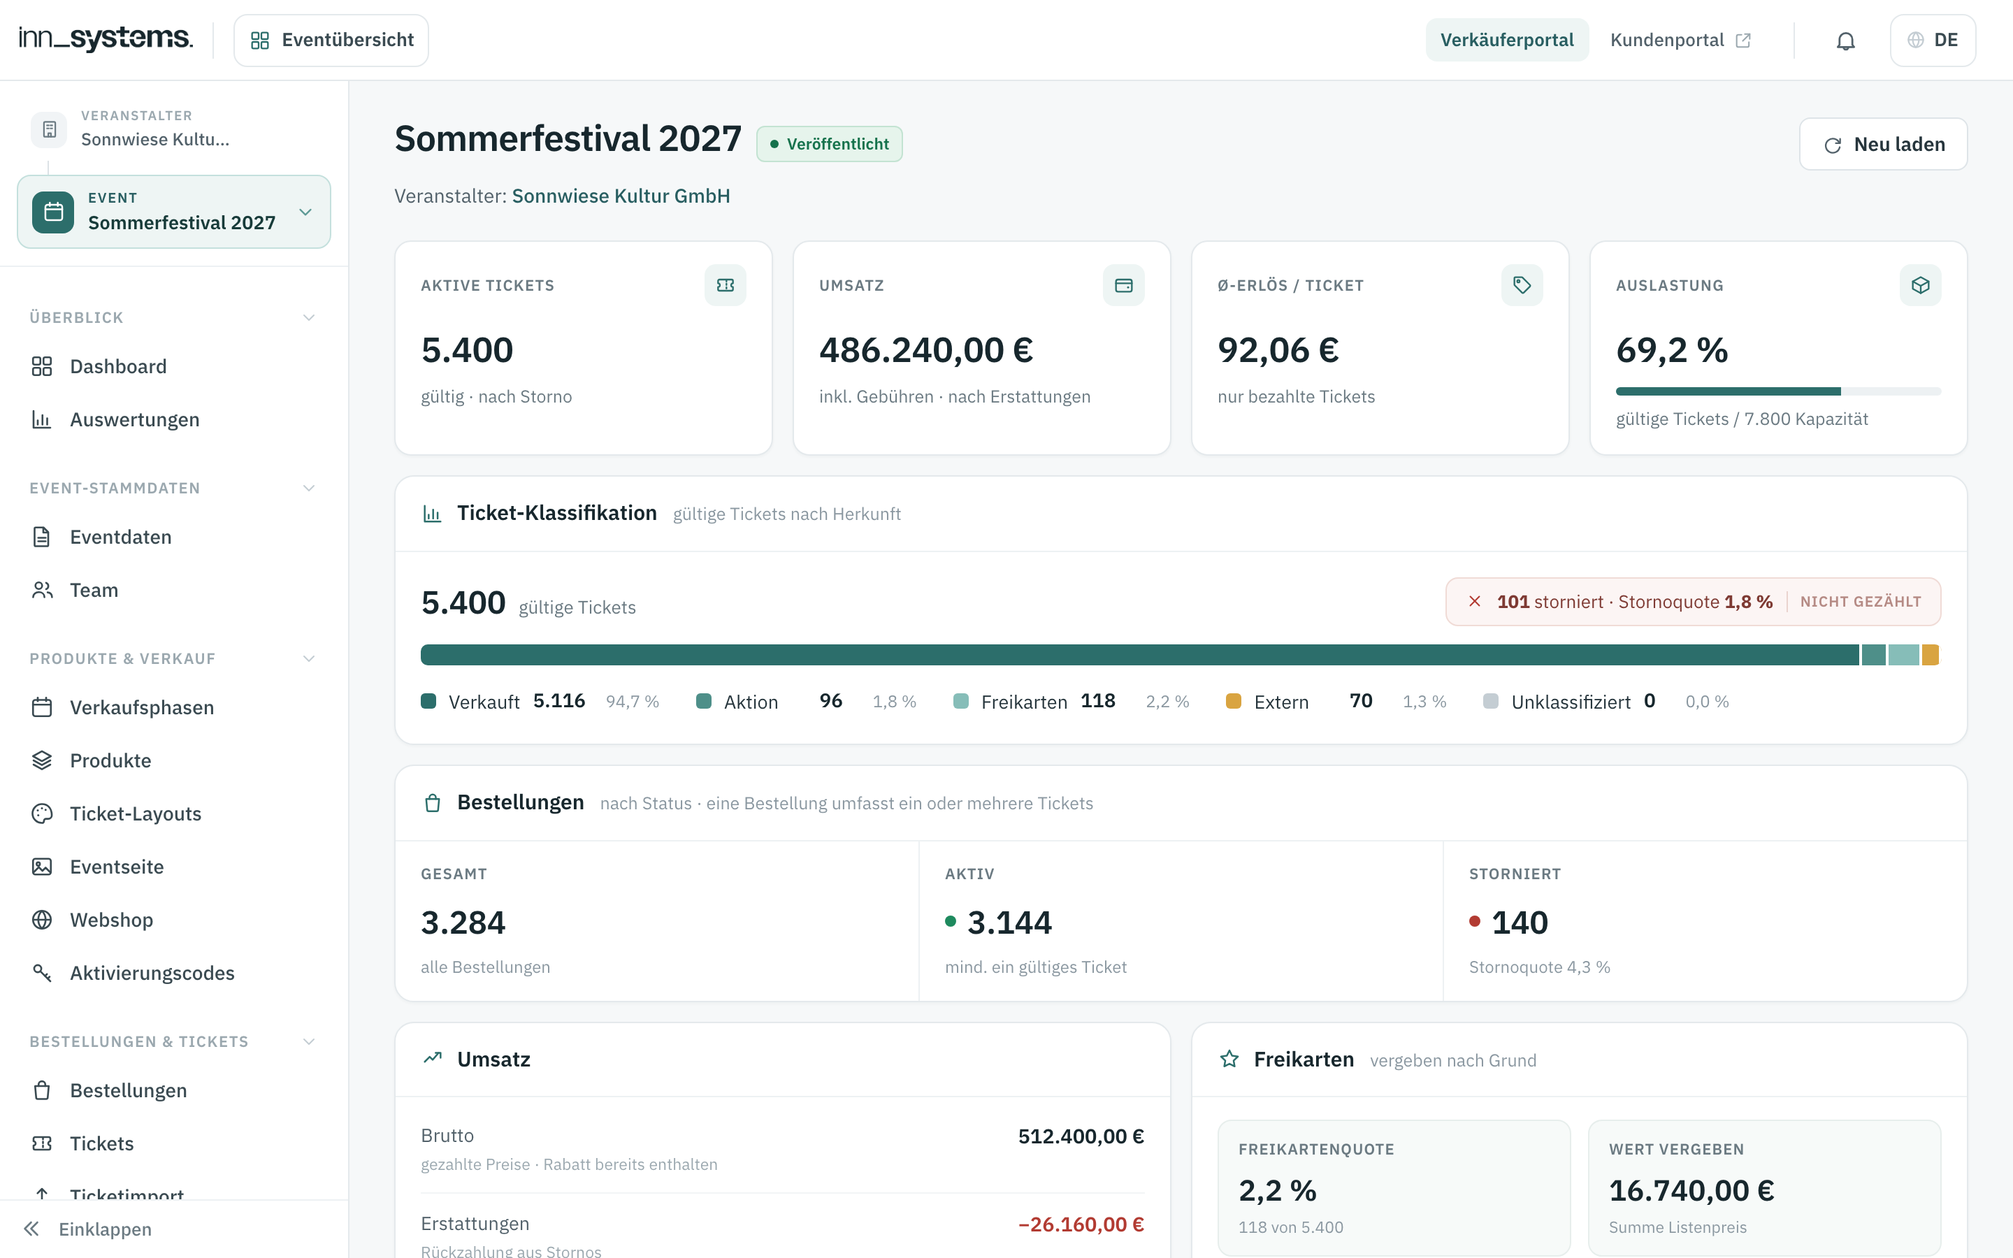Follow the Sonnwiese Kultur GmbH link
Screen dimensions: 2013x1258
621,196
